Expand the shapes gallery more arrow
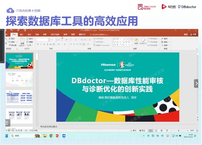202x145 pixels. pos(132,45)
